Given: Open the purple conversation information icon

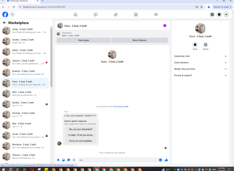Looking at the screenshot, I should click(165, 26).
